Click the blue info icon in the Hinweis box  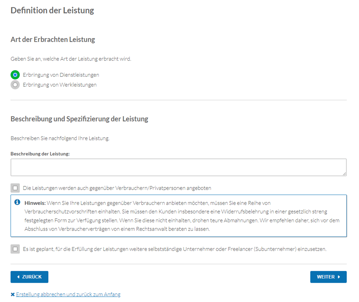[x=17, y=203]
